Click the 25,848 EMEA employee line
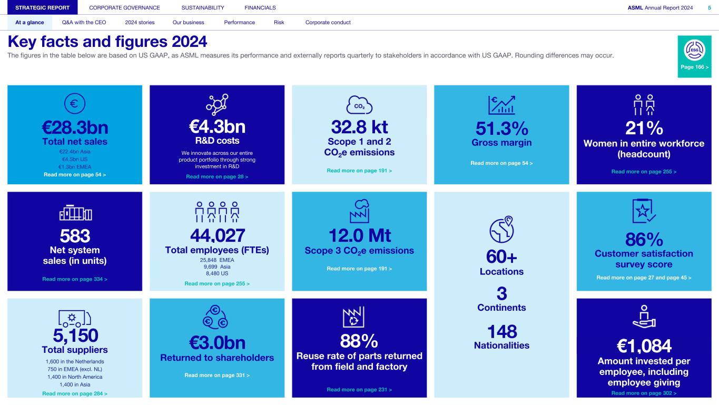The width and height of the screenshot is (719, 405). click(x=217, y=260)
